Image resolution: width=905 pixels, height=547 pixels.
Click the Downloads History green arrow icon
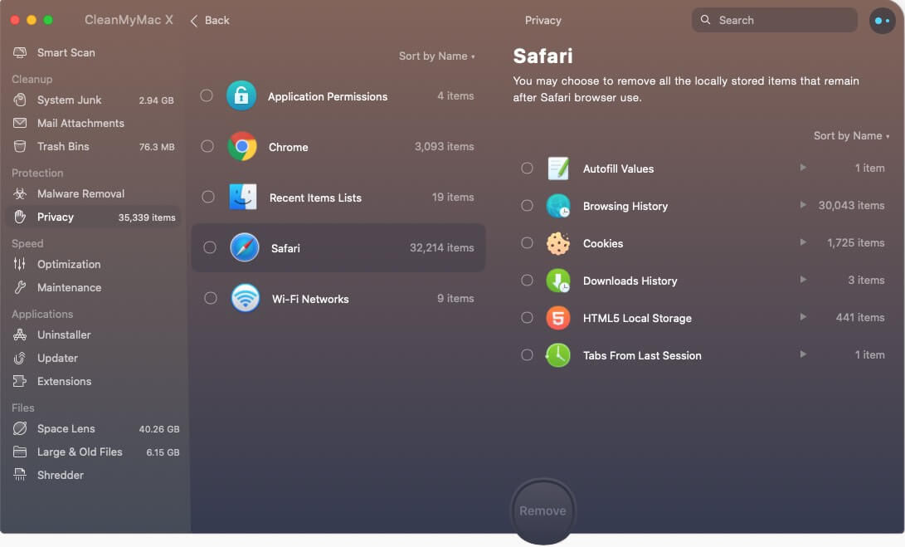558,281
